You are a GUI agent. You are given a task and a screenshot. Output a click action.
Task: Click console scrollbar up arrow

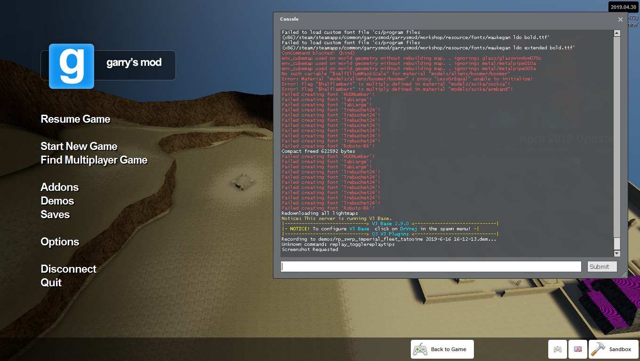tap(617, 33)
